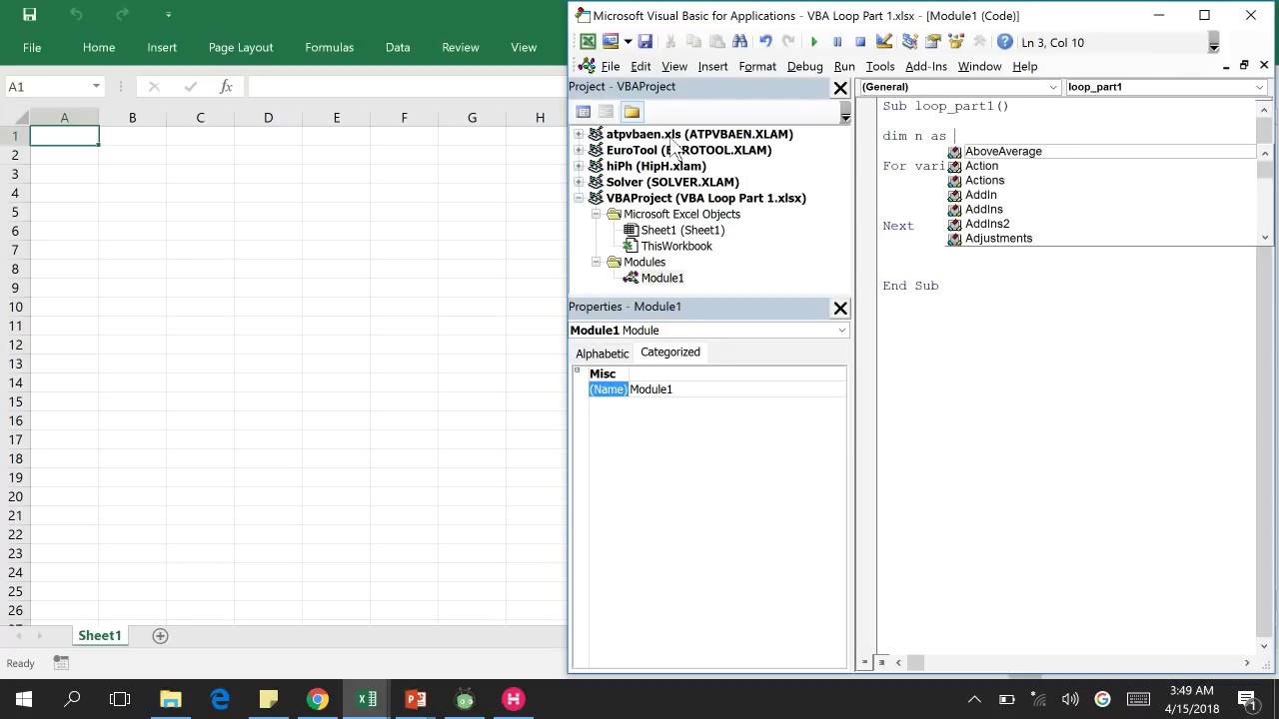The height and width of the screenshot is (719, 1279).
Task: Collapse the Modules folder
Action: pyautogui.click(x=597, y=262)
